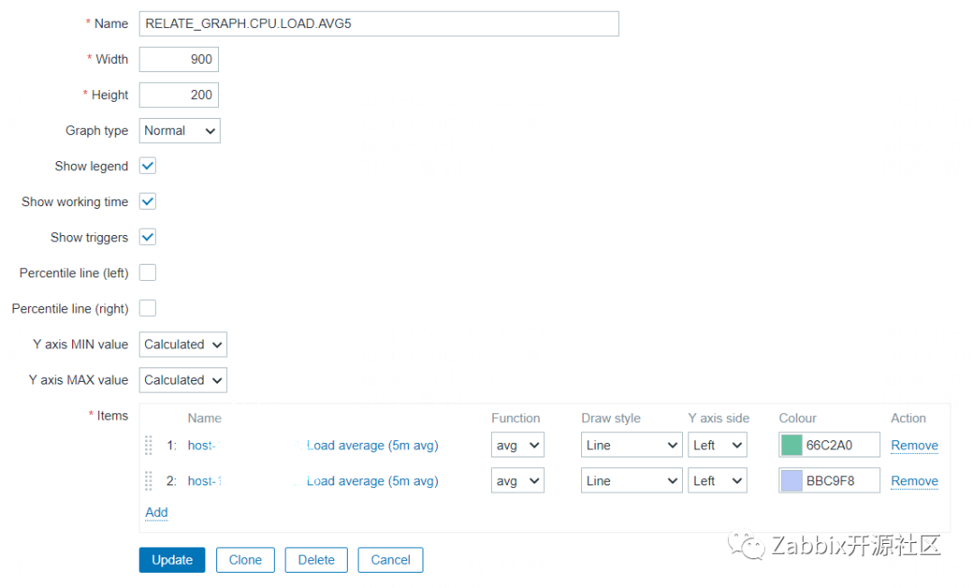Grab drag handle icon of item 1
Screen dimensions: 973x588
pyautogui.click(x=149, y=446)
